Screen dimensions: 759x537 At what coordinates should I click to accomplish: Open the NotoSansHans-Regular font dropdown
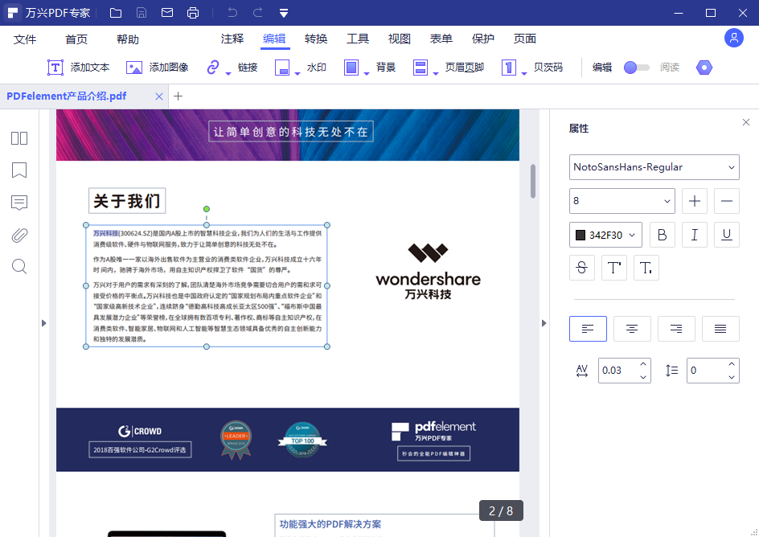tap(654, 167)
